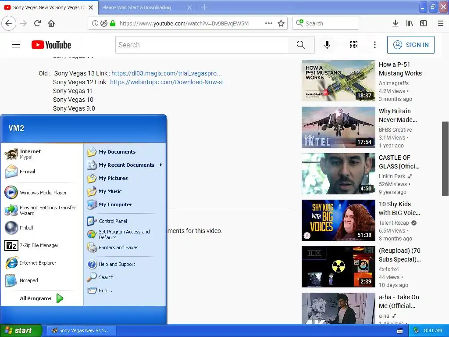This screenshot has height=337, width=449.
Task: Open Set Program Access and Defaults
Action: tap(125, 234)
